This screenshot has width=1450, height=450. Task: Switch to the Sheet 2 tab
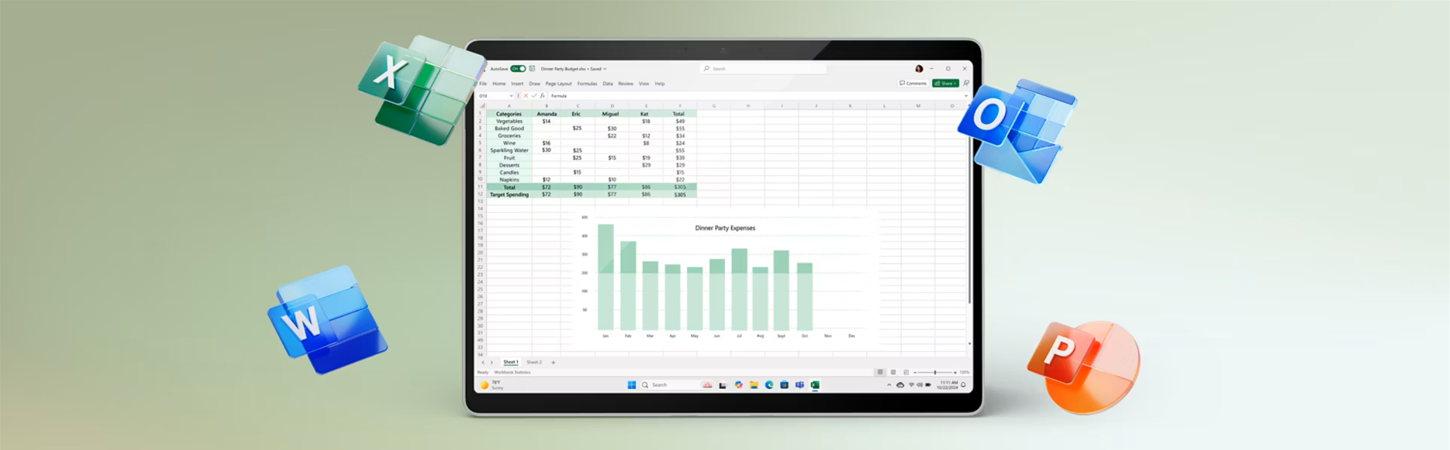534,362
